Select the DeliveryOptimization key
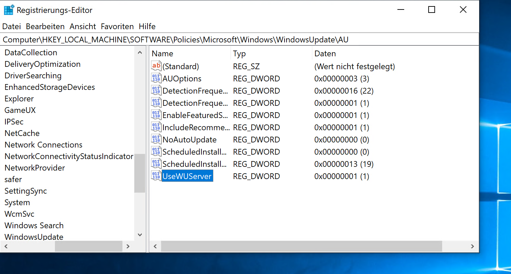511x274 pixels. [x=42, y=64]
